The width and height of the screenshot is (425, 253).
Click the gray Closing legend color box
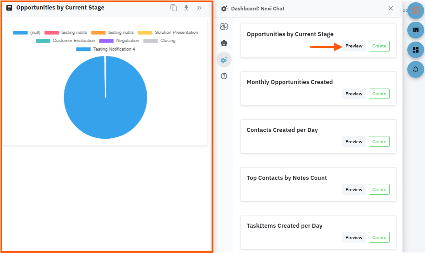(x=150, y=41)
